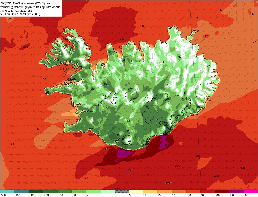Click the orange 25–50 legend swatch

[165, 191]
